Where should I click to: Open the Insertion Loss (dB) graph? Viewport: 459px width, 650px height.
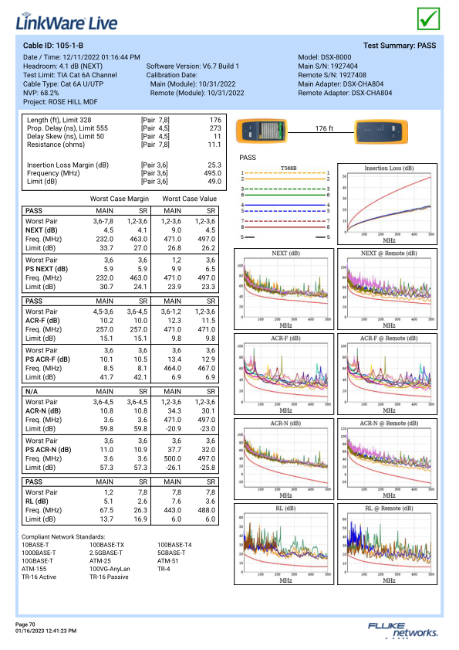pos(387,204)
